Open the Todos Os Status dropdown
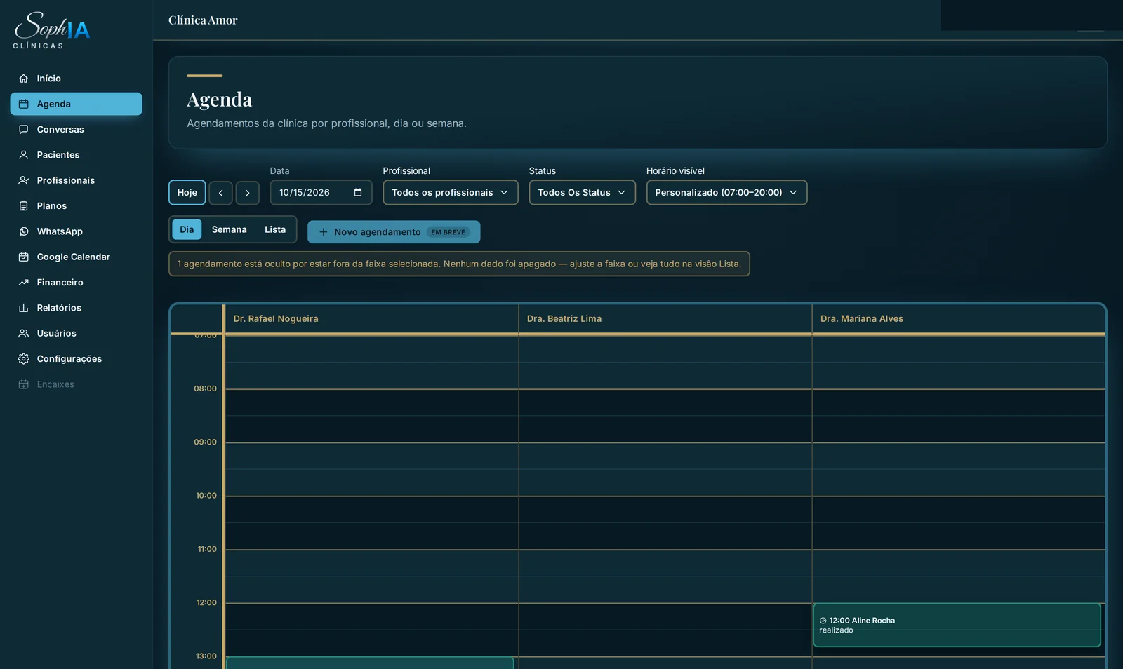The image size is (1123, 669). click(x=583, y=193)
